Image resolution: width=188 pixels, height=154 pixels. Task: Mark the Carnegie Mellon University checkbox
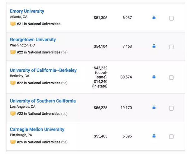pyautogui.click(x=171, y=136)
